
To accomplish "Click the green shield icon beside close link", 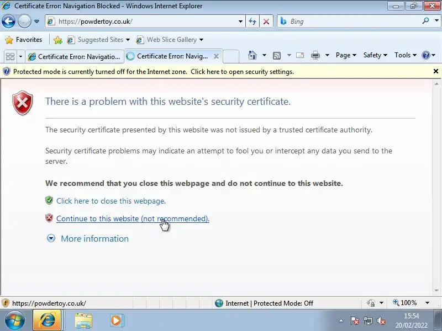I will 49,200.
